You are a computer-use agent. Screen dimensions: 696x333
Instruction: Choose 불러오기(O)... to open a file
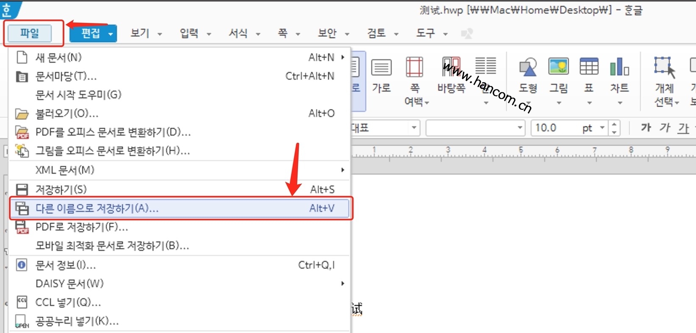(179, 114)
